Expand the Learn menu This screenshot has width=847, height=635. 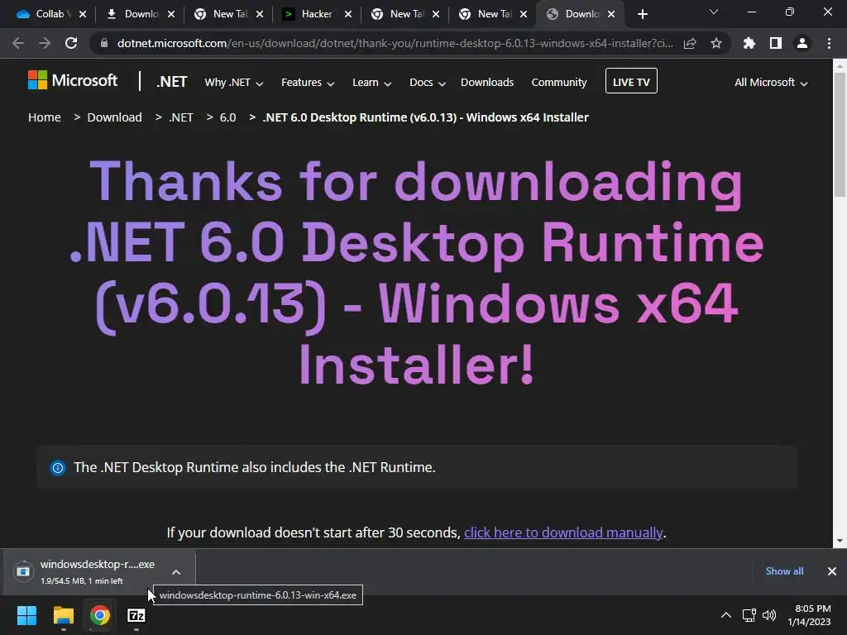pyautogui.click(x=371, y=83)
